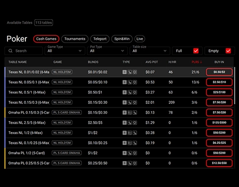
Task: Click the solid gray type badge in Texas NL 0.01/0.02 row
Action: click(125, 72)
